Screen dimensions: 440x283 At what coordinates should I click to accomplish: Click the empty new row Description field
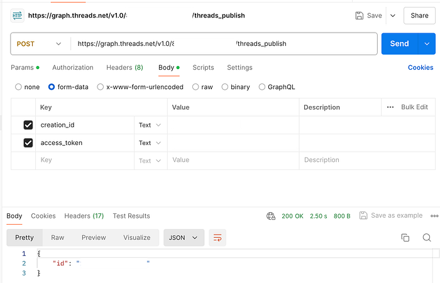pos(367,160)
